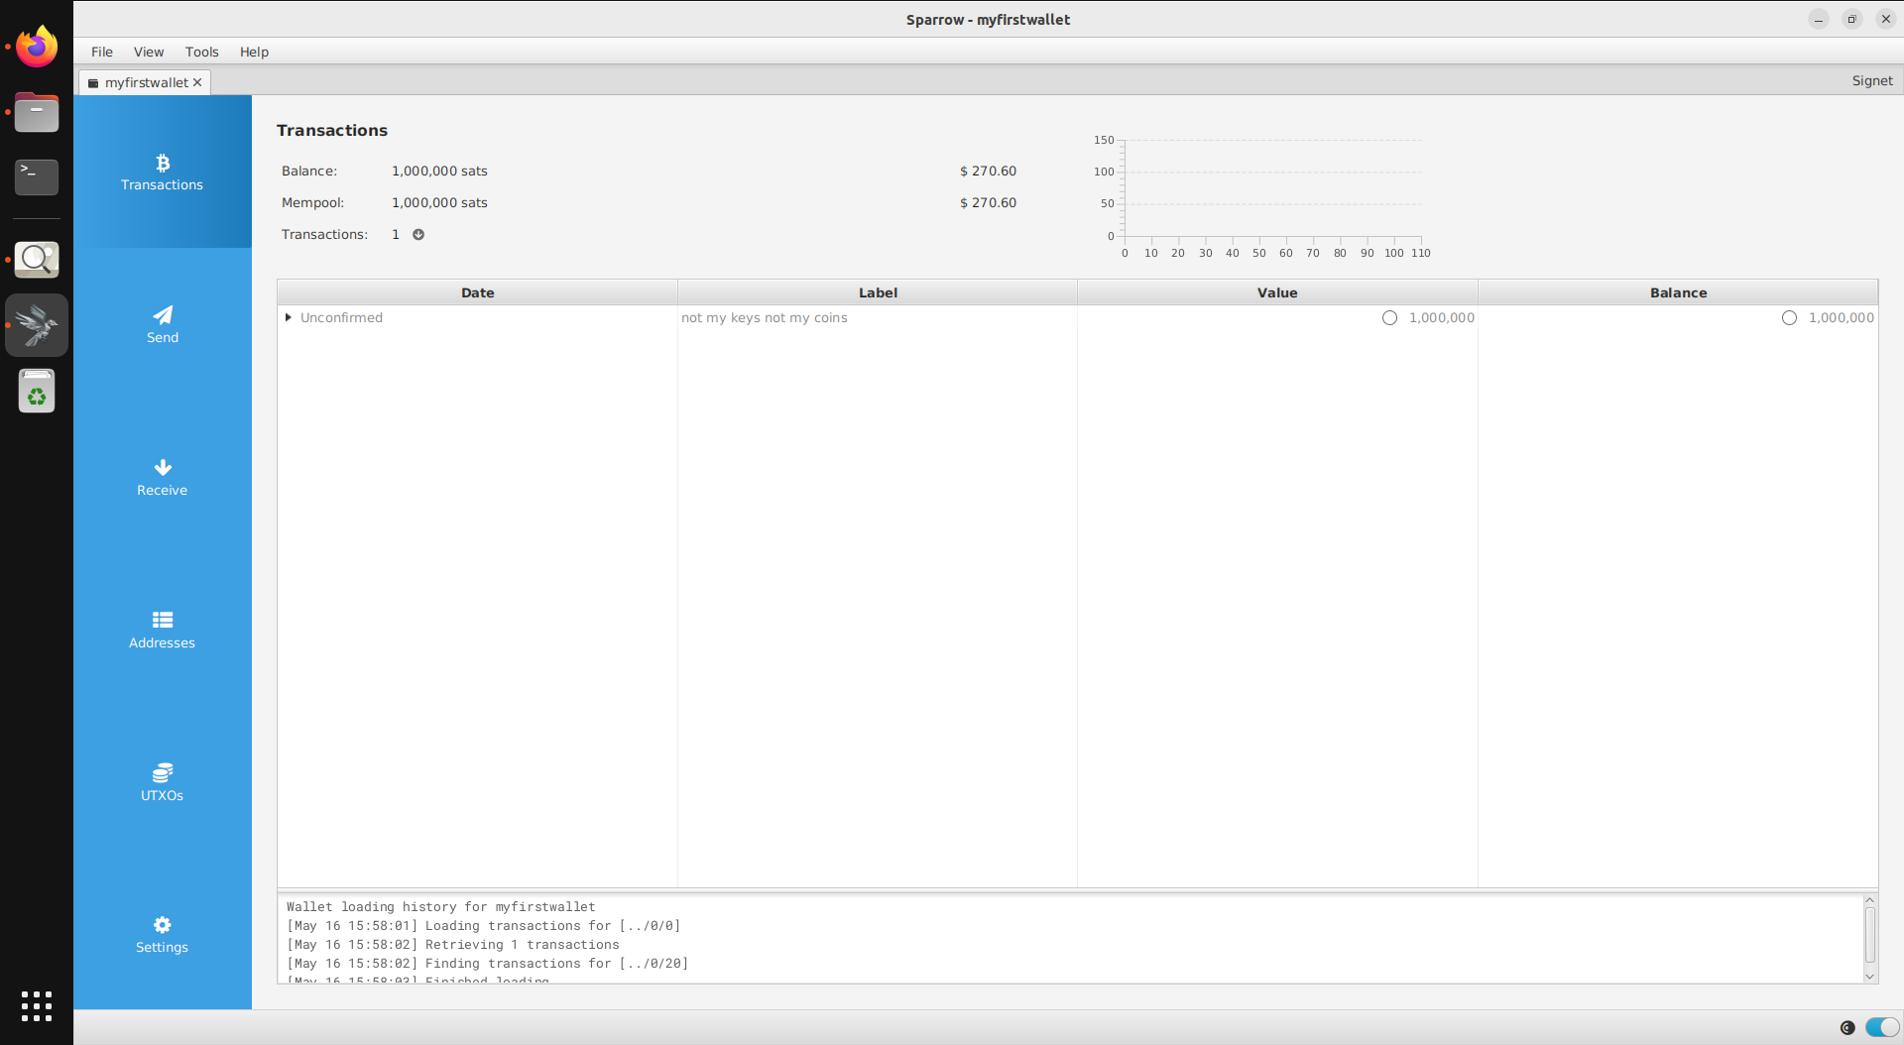Click the Mempool 1,000,000 sats figure
The image size is (1904, 1045).
439,203
